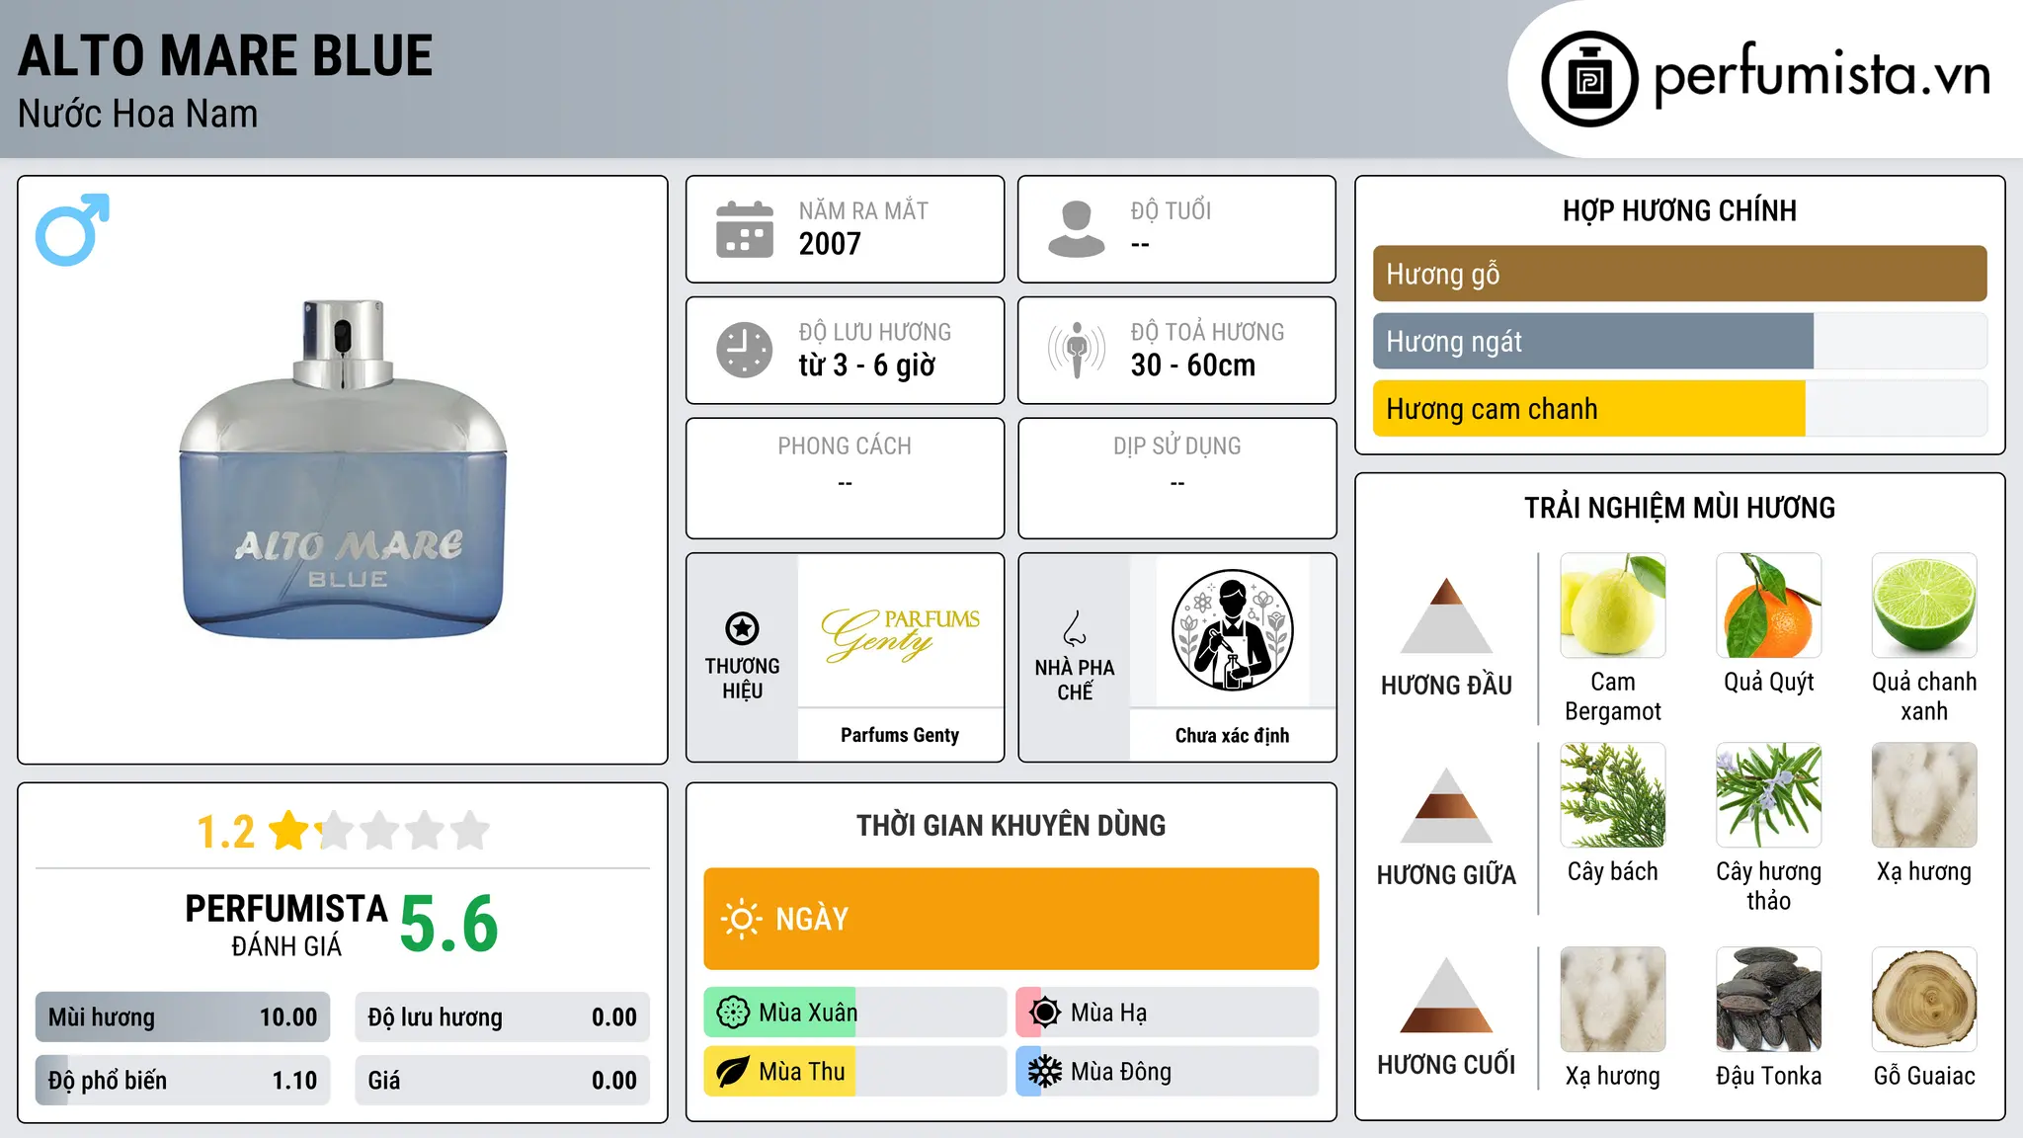Click the Gỗ Guaiac note label
The height and width of the screenshot is (1138, 2023).
click(1924, 1076)
